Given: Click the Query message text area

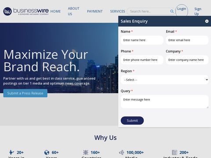Looking at the screenshot, I should pyautogui.click(x=164, y=102).
